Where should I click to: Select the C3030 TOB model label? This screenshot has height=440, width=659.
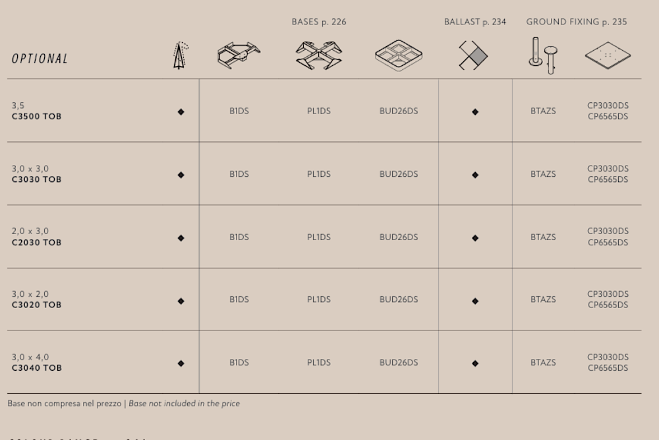(36, 179)
